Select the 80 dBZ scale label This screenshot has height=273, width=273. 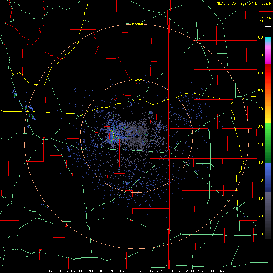[261, 37]
